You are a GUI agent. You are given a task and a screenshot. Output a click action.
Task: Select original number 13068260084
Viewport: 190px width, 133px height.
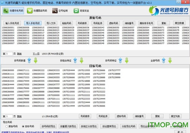point(173,43)
